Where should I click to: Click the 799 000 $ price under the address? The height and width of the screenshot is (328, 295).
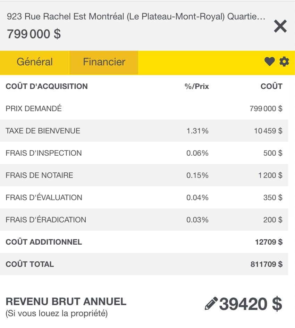click(34, 34)
